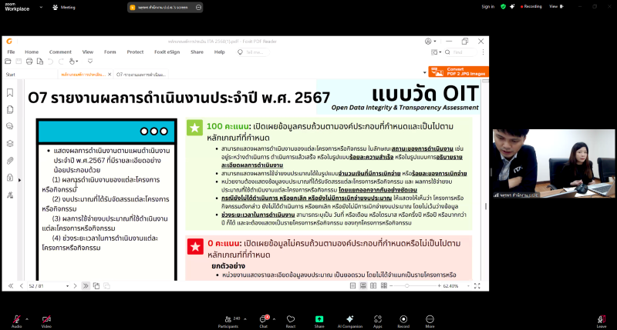Open the Comments panel in sidebar
The height and width of the screenshot is (330, 617).
[9, 125]
